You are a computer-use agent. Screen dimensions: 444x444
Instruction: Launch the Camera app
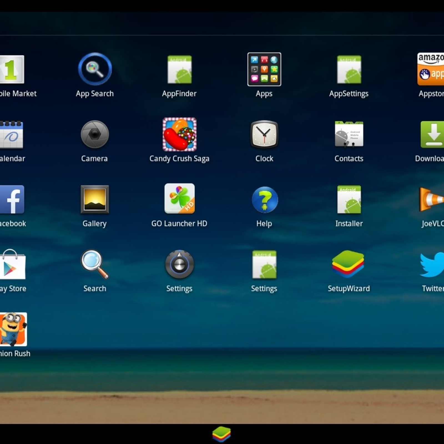95,134
